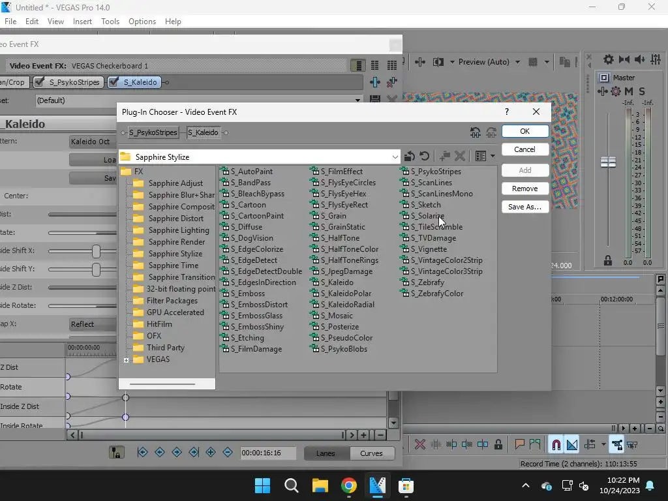Open the Edit menu
Image resolution: width=668 pixels, height=501 pixels.
coord(32,22)
